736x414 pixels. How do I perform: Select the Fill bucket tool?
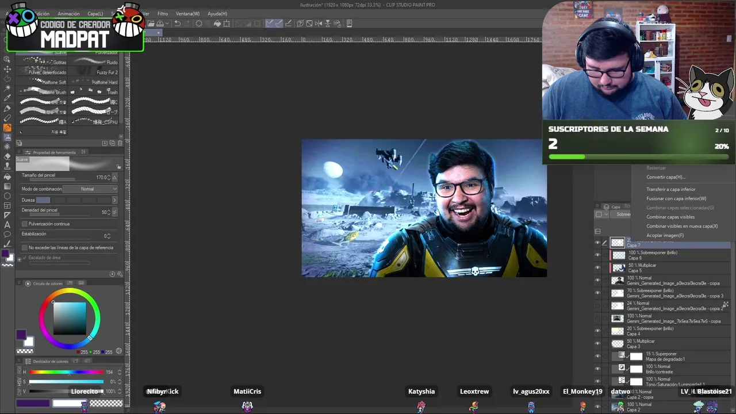click(7, 176)
